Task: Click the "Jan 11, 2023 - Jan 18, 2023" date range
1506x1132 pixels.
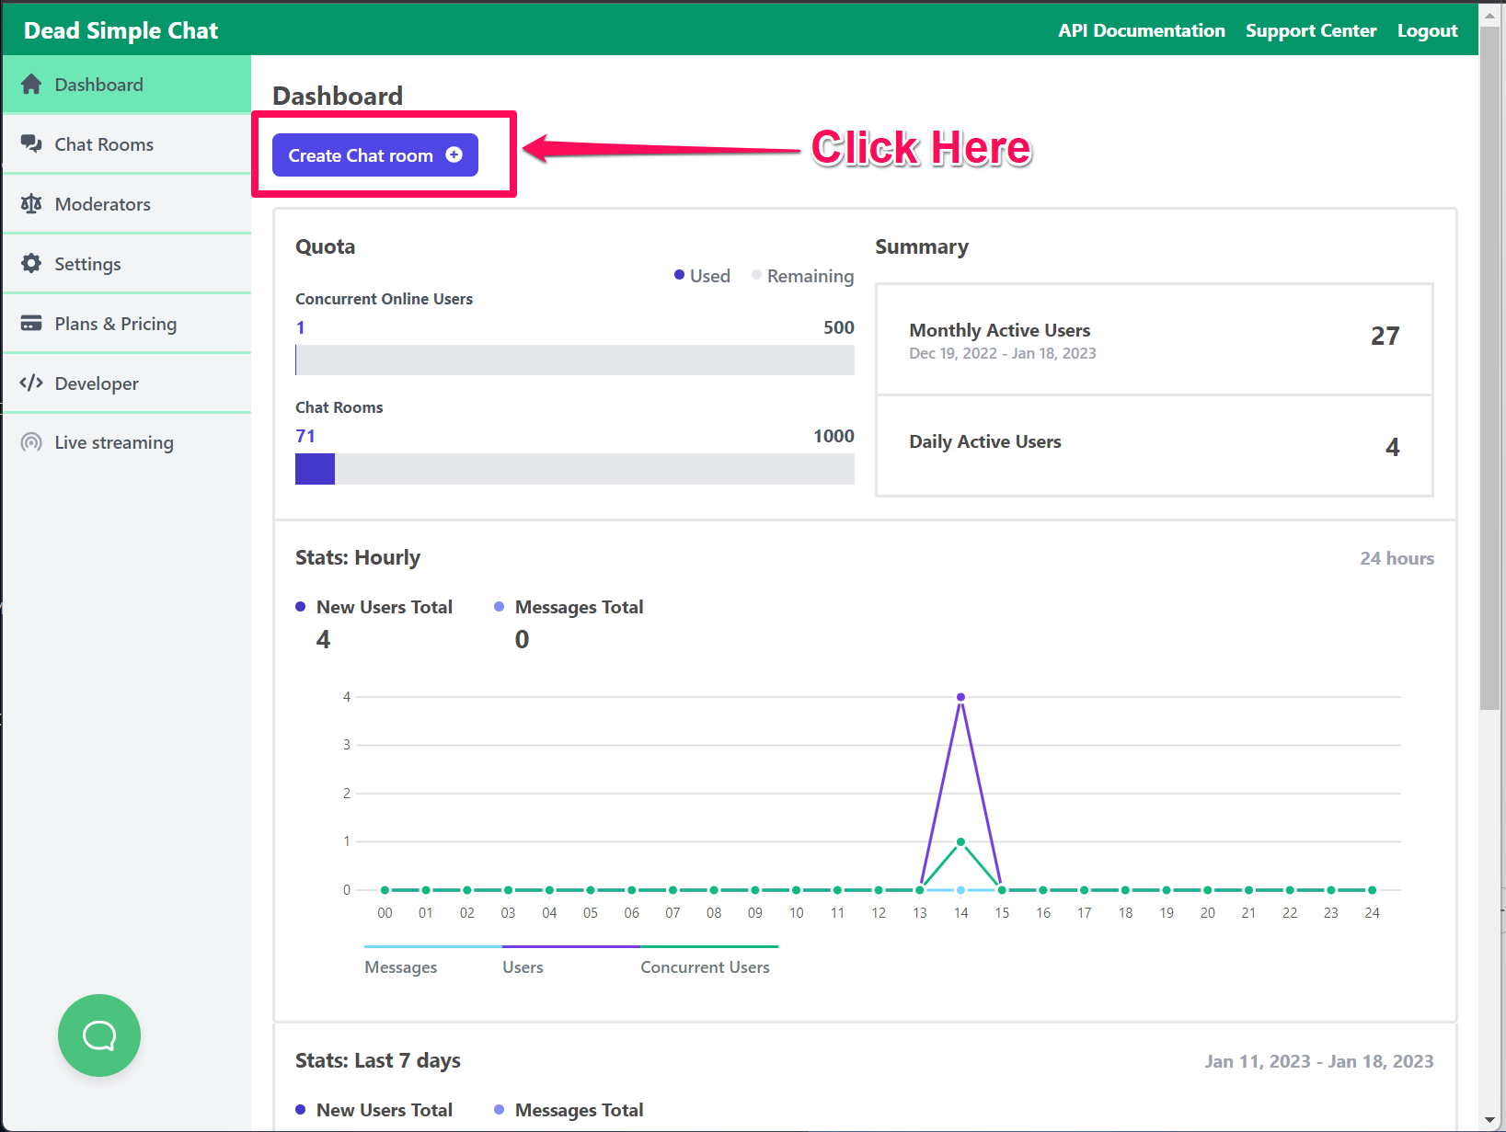Action: [x=1319, y=1061]
